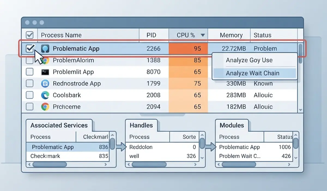This screenshot has height=191, width=327.
Task: Click the PID value 2008
Action: click(x=153, y=95)
